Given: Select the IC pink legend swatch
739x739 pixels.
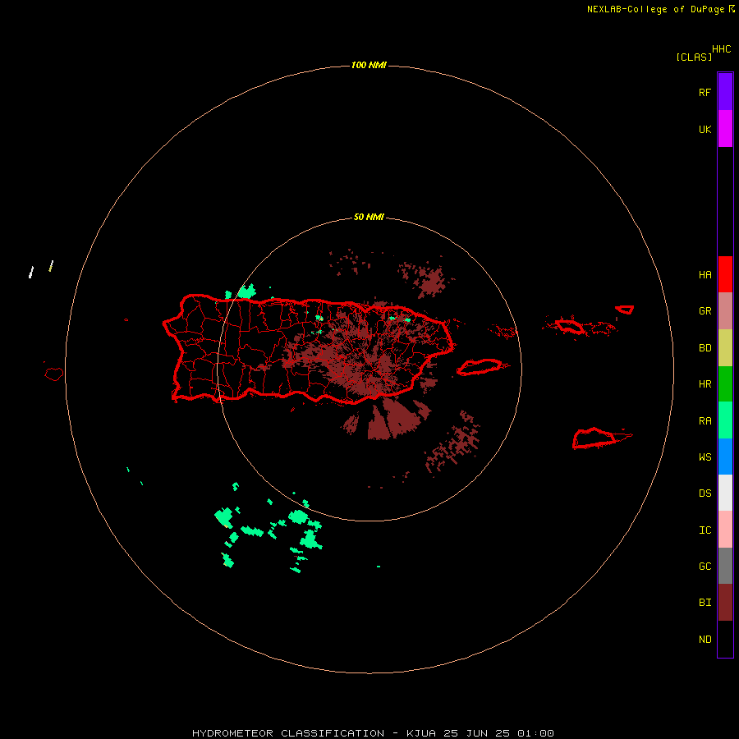Looking at the screenshot, I should pyautogui.click(x=725, y=530).
